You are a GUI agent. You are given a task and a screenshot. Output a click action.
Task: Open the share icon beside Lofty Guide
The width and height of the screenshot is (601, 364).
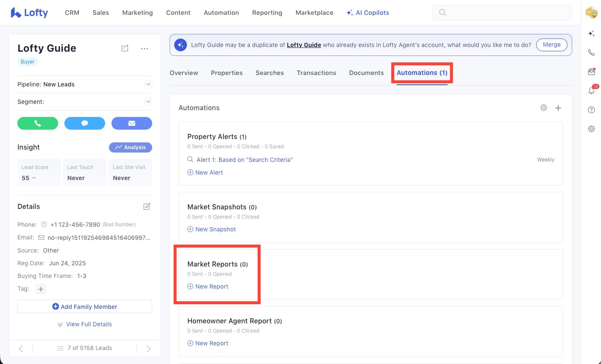point(125,48)
